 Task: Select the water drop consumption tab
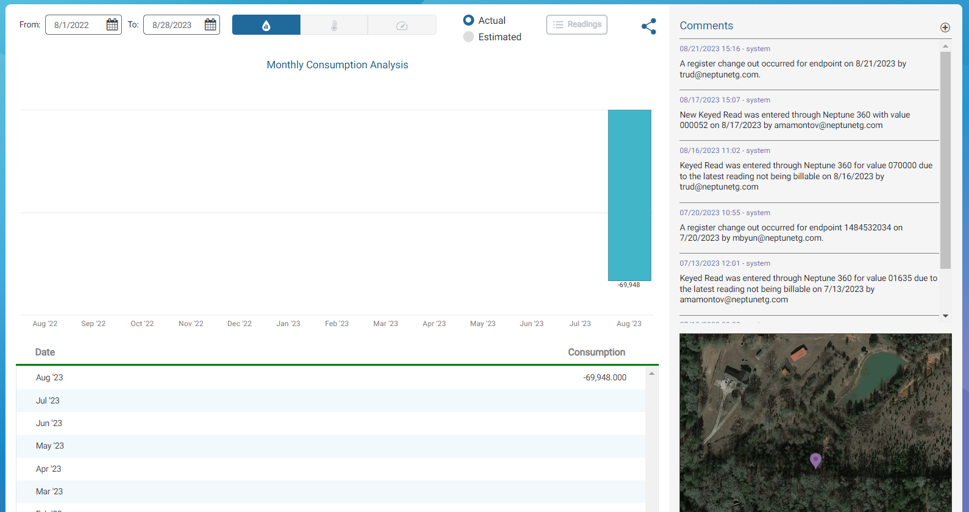click(x=266, y=25)
